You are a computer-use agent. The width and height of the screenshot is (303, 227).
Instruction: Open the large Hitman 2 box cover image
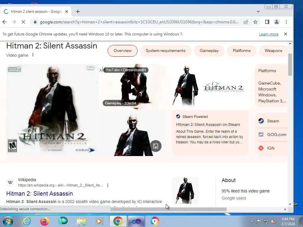(52, 110)
